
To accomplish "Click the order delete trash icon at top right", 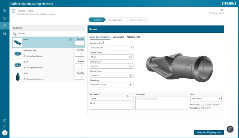I will [x=222, y=10].
